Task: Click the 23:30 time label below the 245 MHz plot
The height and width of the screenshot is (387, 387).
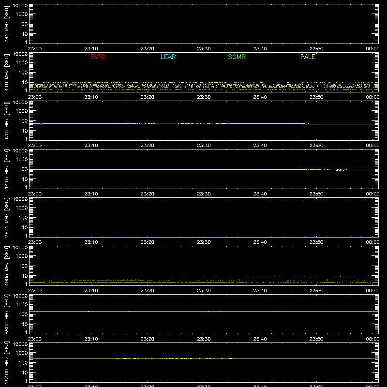Action: pyautogui.click(x=204, y=49)
